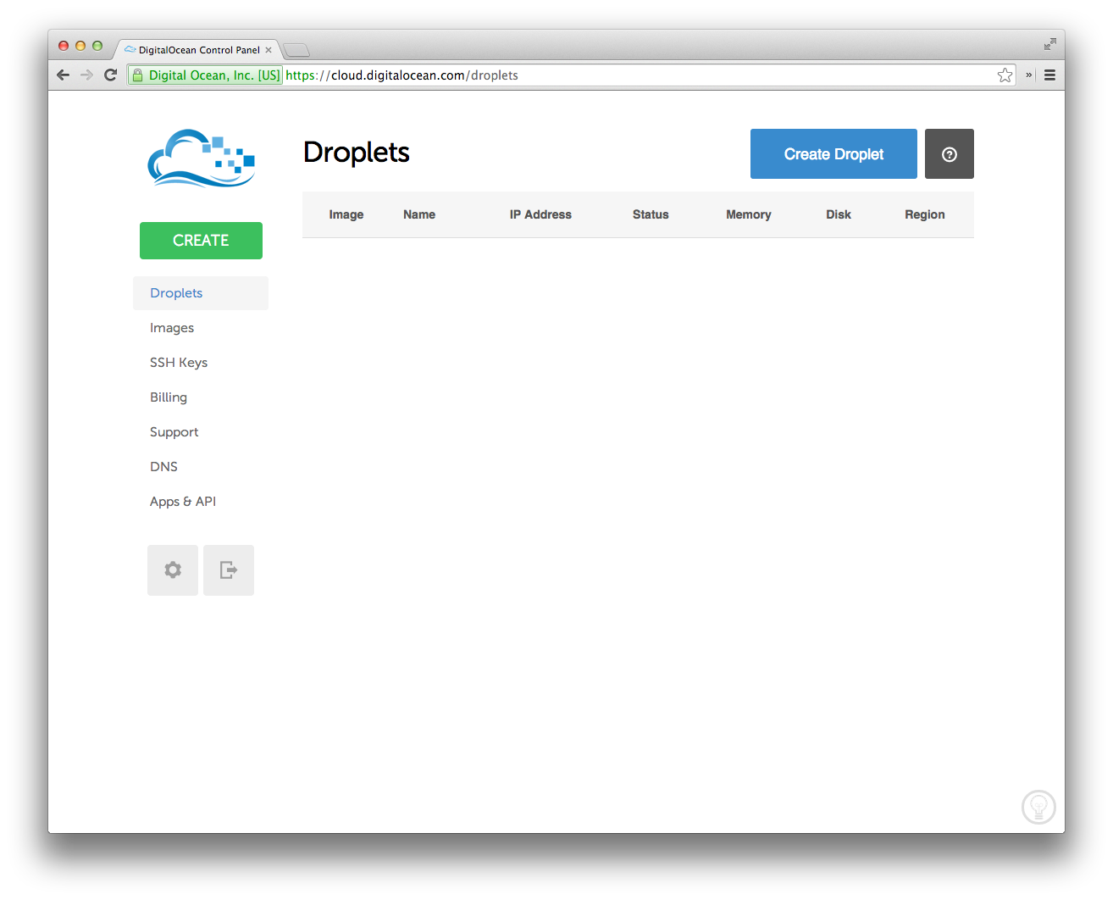Image resolution: width=1113 pixels, height=900 pixels.
Task: Click the Disk column header
Action: [839, 214]
